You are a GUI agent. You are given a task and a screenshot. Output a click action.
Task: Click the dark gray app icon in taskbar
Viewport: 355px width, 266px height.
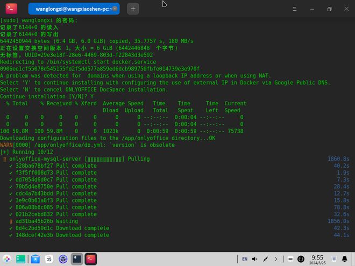coord(77,259)
